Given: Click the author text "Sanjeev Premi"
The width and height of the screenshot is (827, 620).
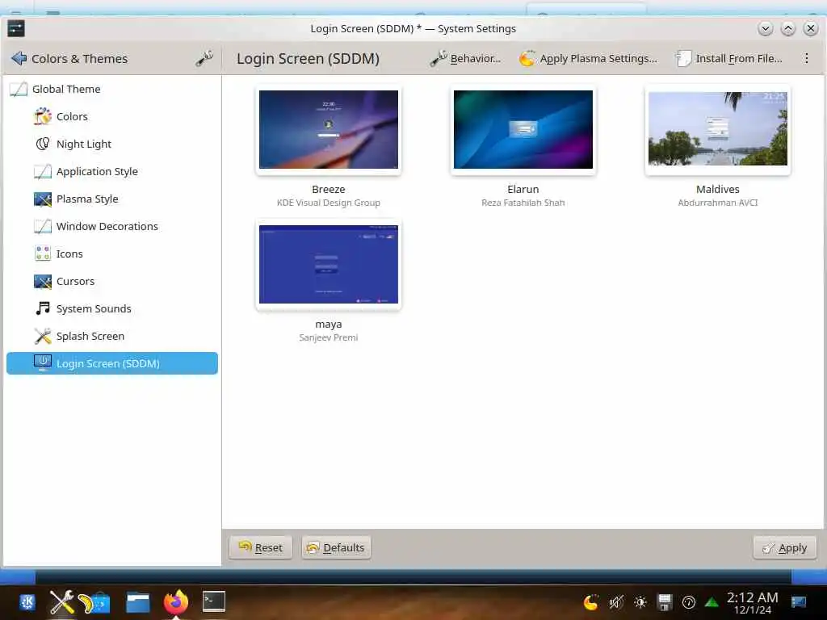Looking at the screenshot, I should (329, 338).
